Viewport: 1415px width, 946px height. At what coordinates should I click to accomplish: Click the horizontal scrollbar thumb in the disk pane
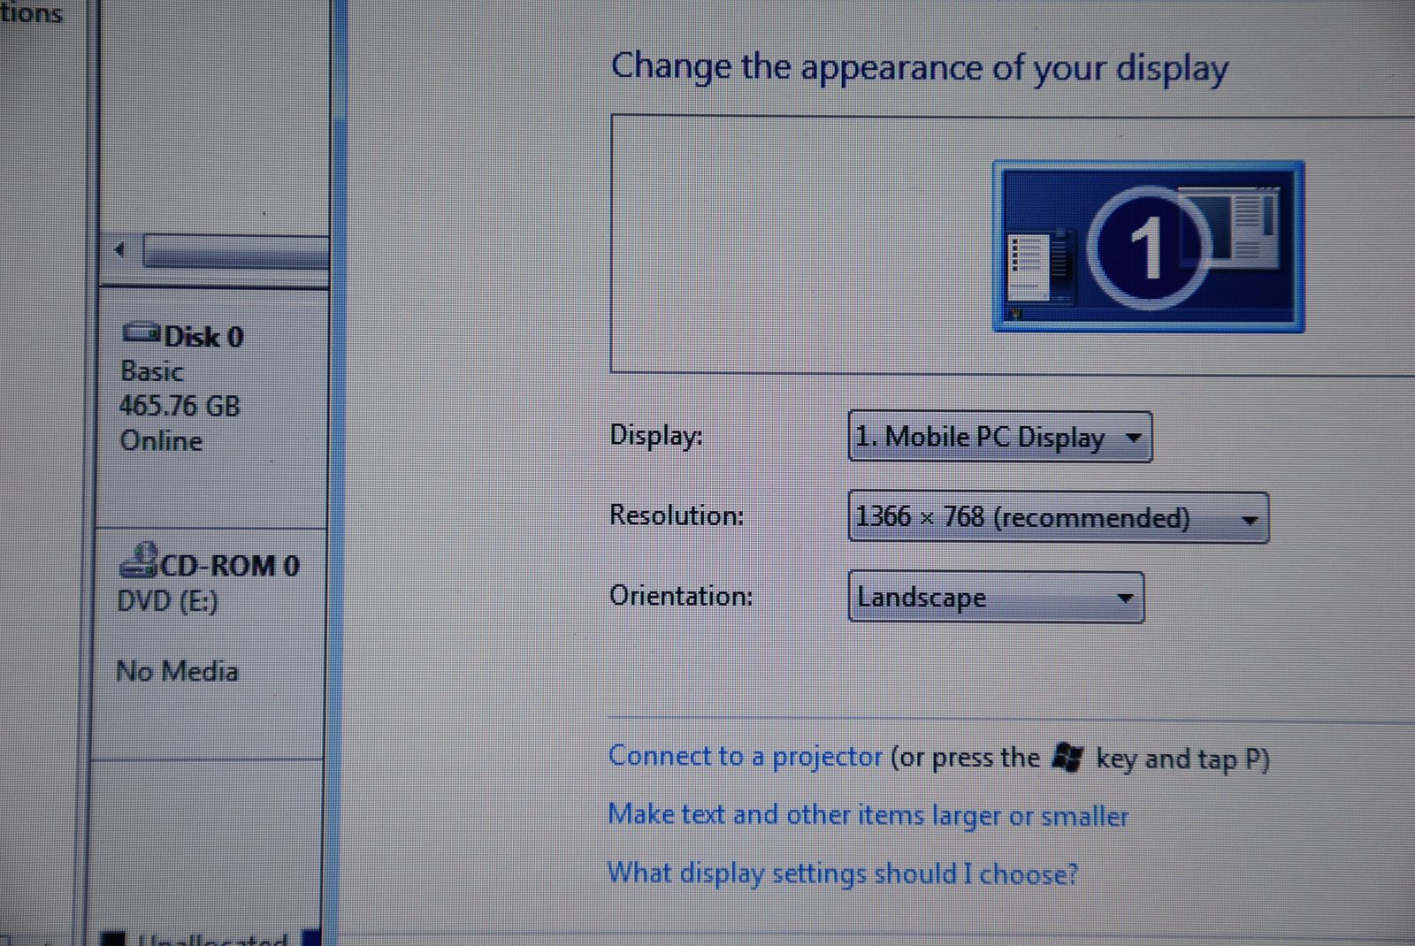pos(234,251)
